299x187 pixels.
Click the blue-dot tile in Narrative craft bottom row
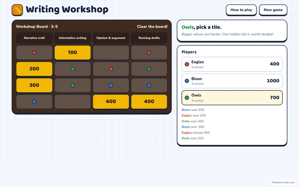point(34,102)
